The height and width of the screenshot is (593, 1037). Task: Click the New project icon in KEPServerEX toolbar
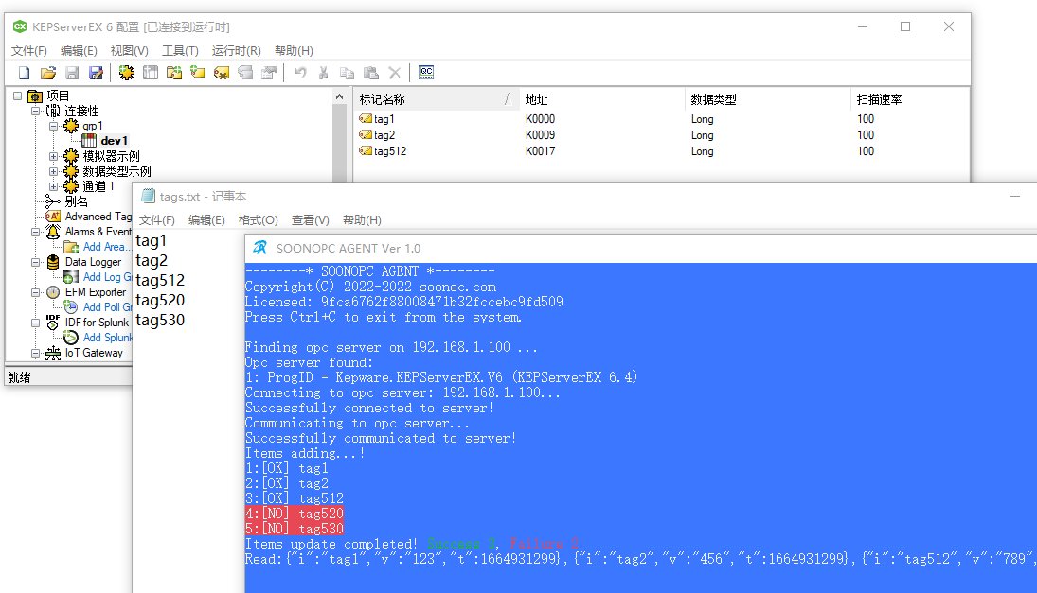coord(25,73)
